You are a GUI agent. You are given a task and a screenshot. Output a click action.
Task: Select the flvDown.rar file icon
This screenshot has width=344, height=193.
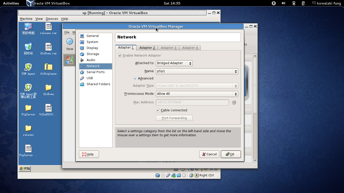click(x=48, y=49)
